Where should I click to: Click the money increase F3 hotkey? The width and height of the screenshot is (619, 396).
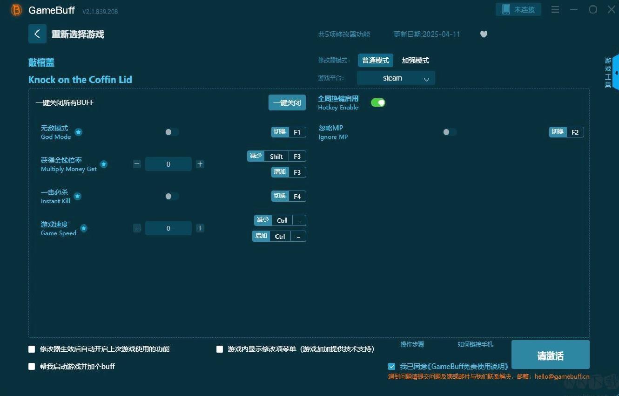[289, 172]
